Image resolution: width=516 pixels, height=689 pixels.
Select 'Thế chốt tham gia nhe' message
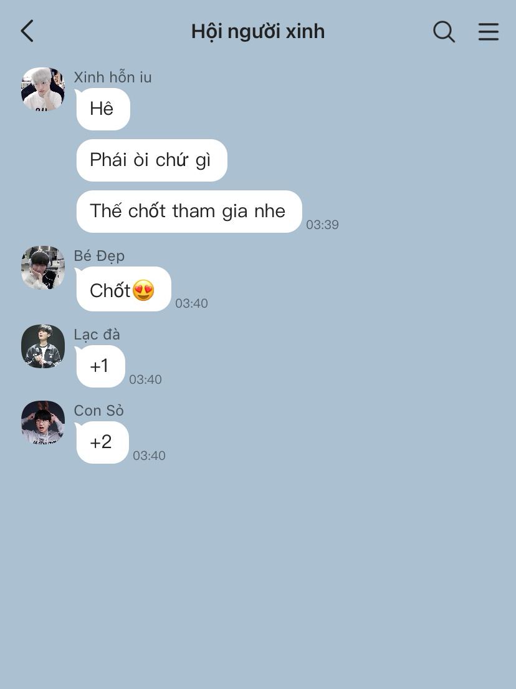pos(189,212)
